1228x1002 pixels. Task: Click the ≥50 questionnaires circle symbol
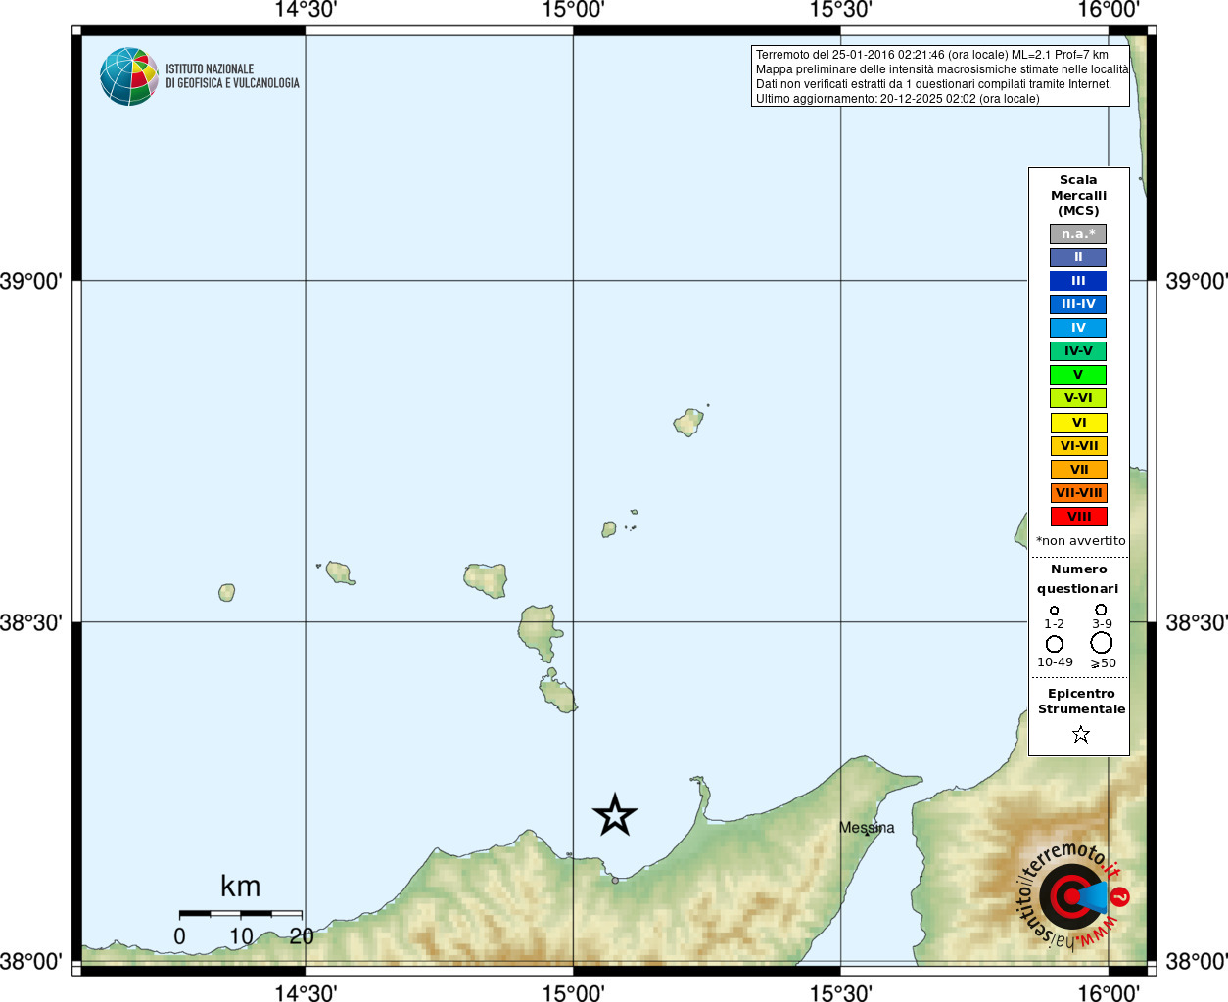[1102, 643]
